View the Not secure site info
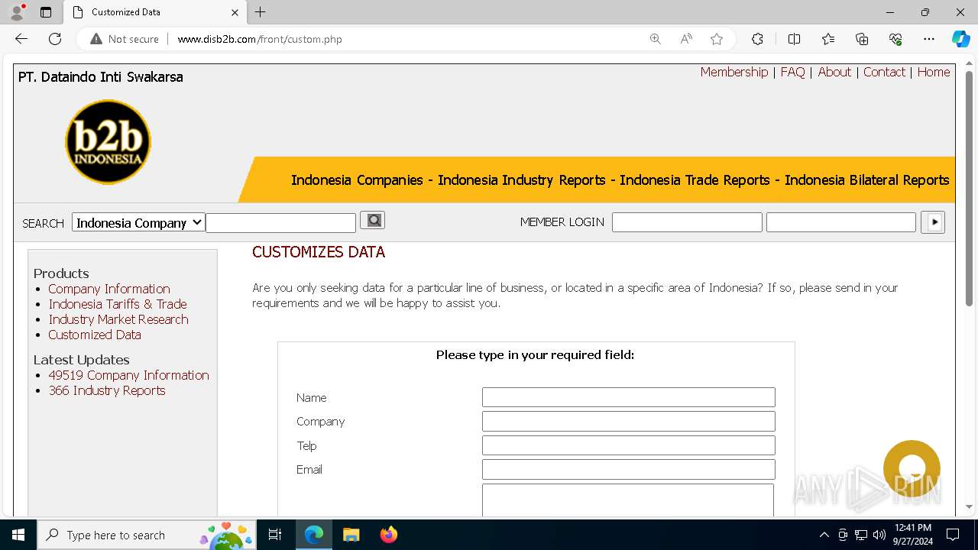Viewport: 978px width, 550px height. [x=125, y=39]
